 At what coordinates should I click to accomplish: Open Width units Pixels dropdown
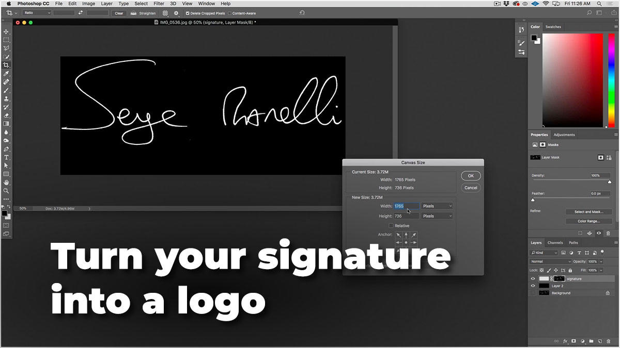point(437,206)
